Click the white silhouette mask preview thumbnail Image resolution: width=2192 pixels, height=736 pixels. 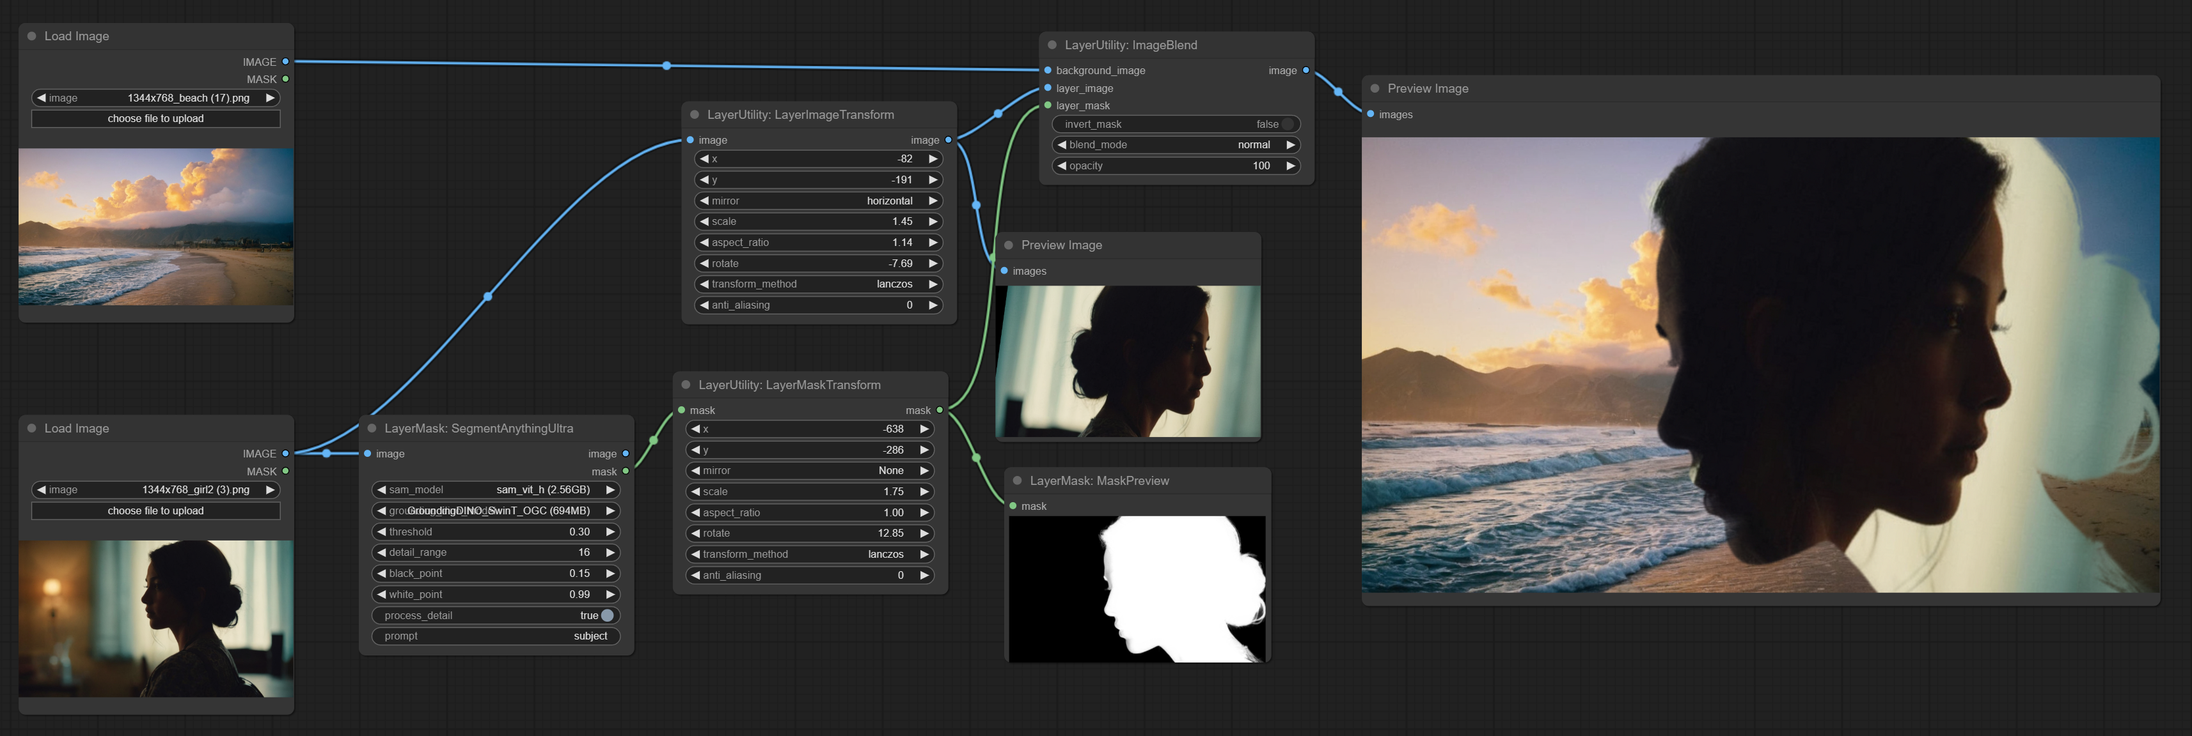1137,589
